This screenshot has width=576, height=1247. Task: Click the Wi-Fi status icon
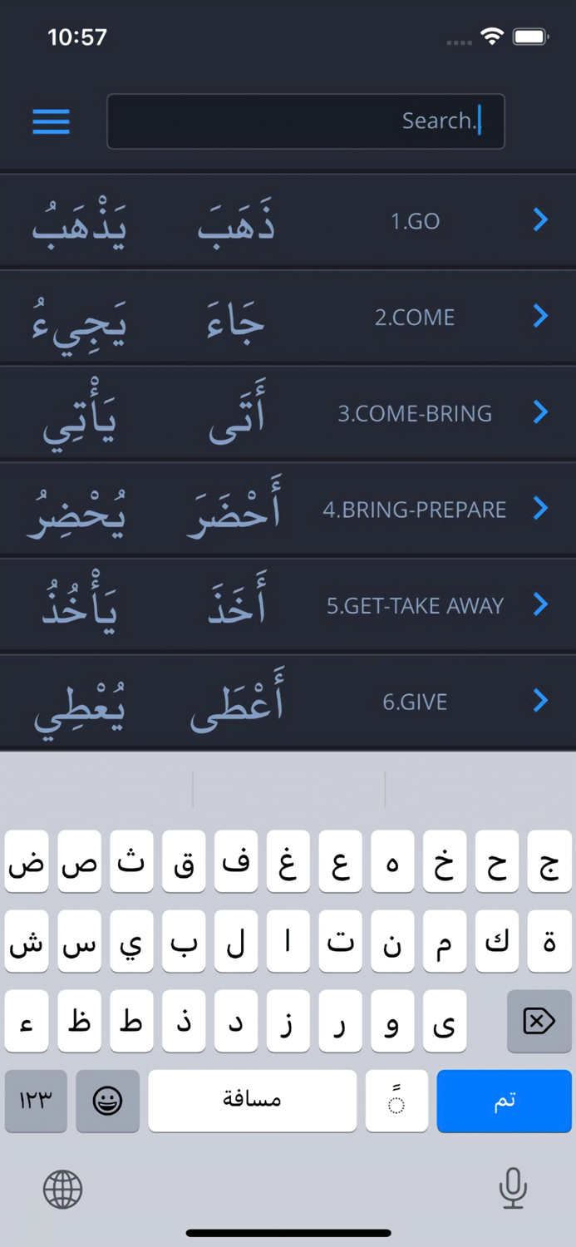pos(490,36)
